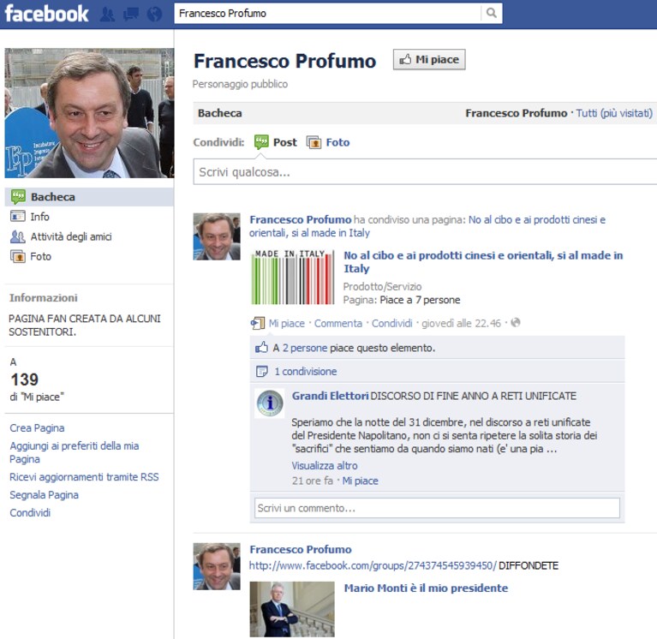Click the share icon next to Mi piace link
Viewport: 657px width, 639px height.
tap(258, 323)
